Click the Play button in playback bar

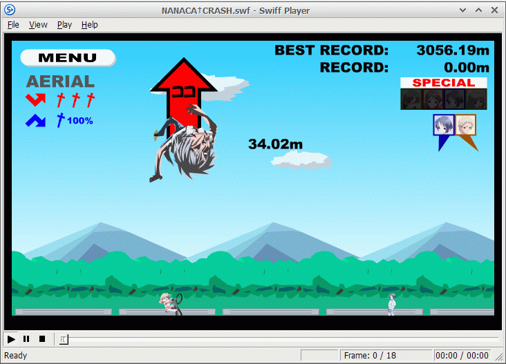[x=11, y=339]
